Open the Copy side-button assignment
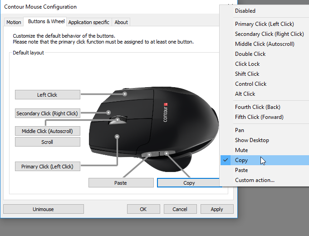The height and width of the screenshot is (236, 309). (x=189, y=183)
